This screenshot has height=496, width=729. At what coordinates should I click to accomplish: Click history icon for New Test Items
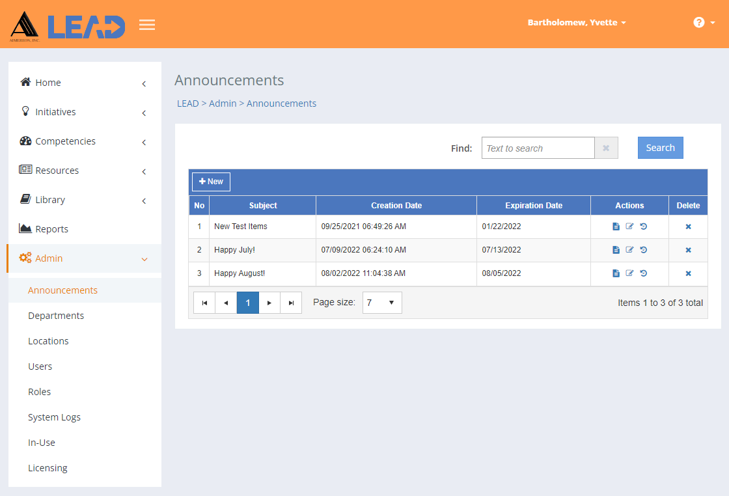coord(644,227)
